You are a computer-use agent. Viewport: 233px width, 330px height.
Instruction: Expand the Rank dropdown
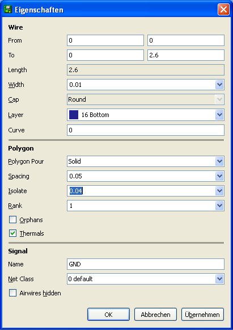click(x=219, y=206)
